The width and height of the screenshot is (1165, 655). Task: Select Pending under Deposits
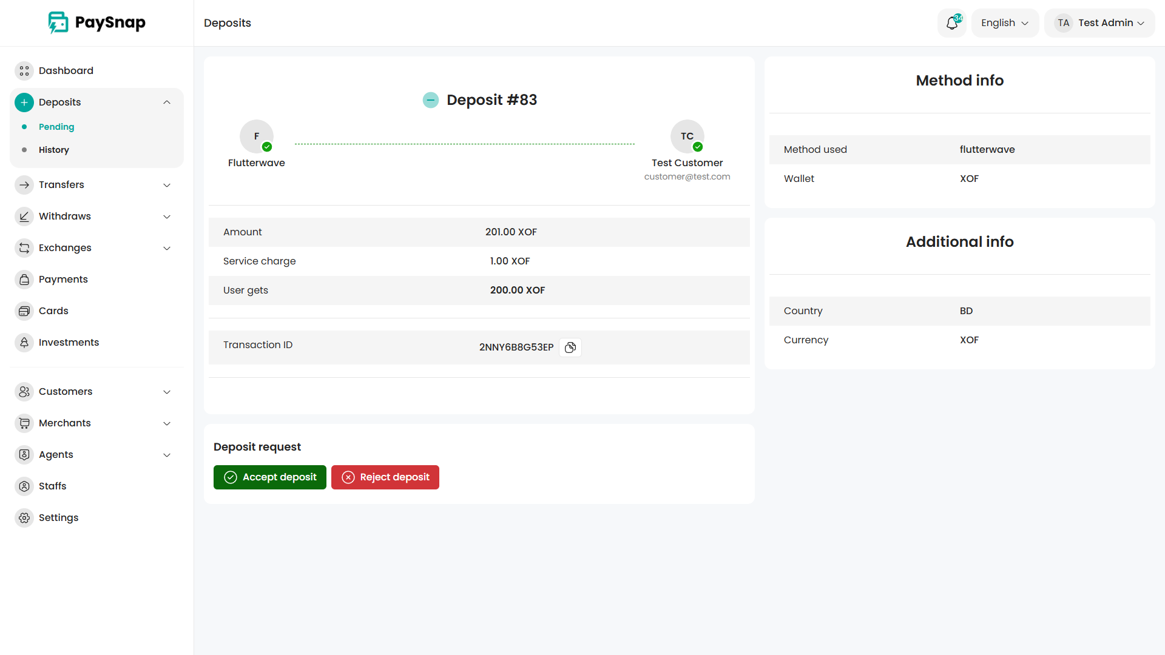(56, 127)
